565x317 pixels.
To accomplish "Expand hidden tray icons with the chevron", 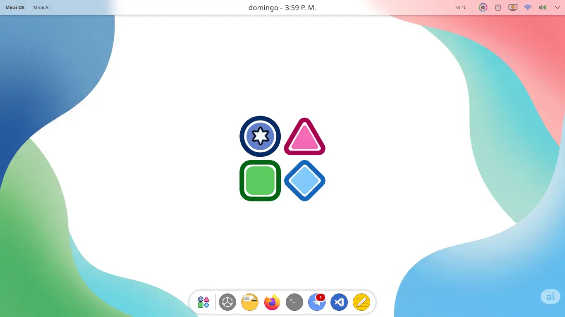I will coord(557,7).
